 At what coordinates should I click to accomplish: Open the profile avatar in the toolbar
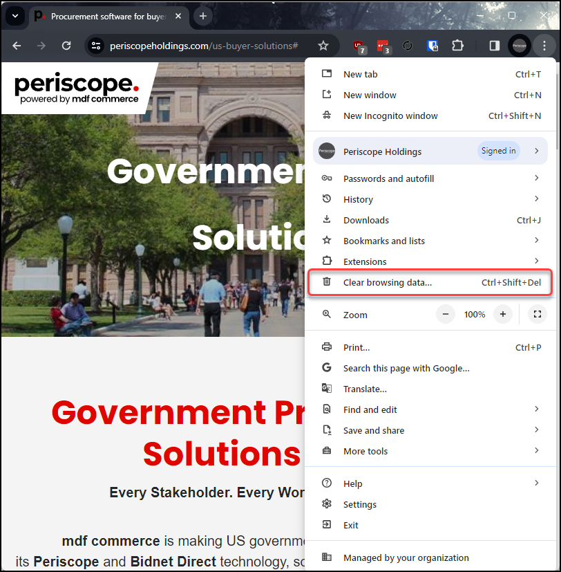[520, 46]
